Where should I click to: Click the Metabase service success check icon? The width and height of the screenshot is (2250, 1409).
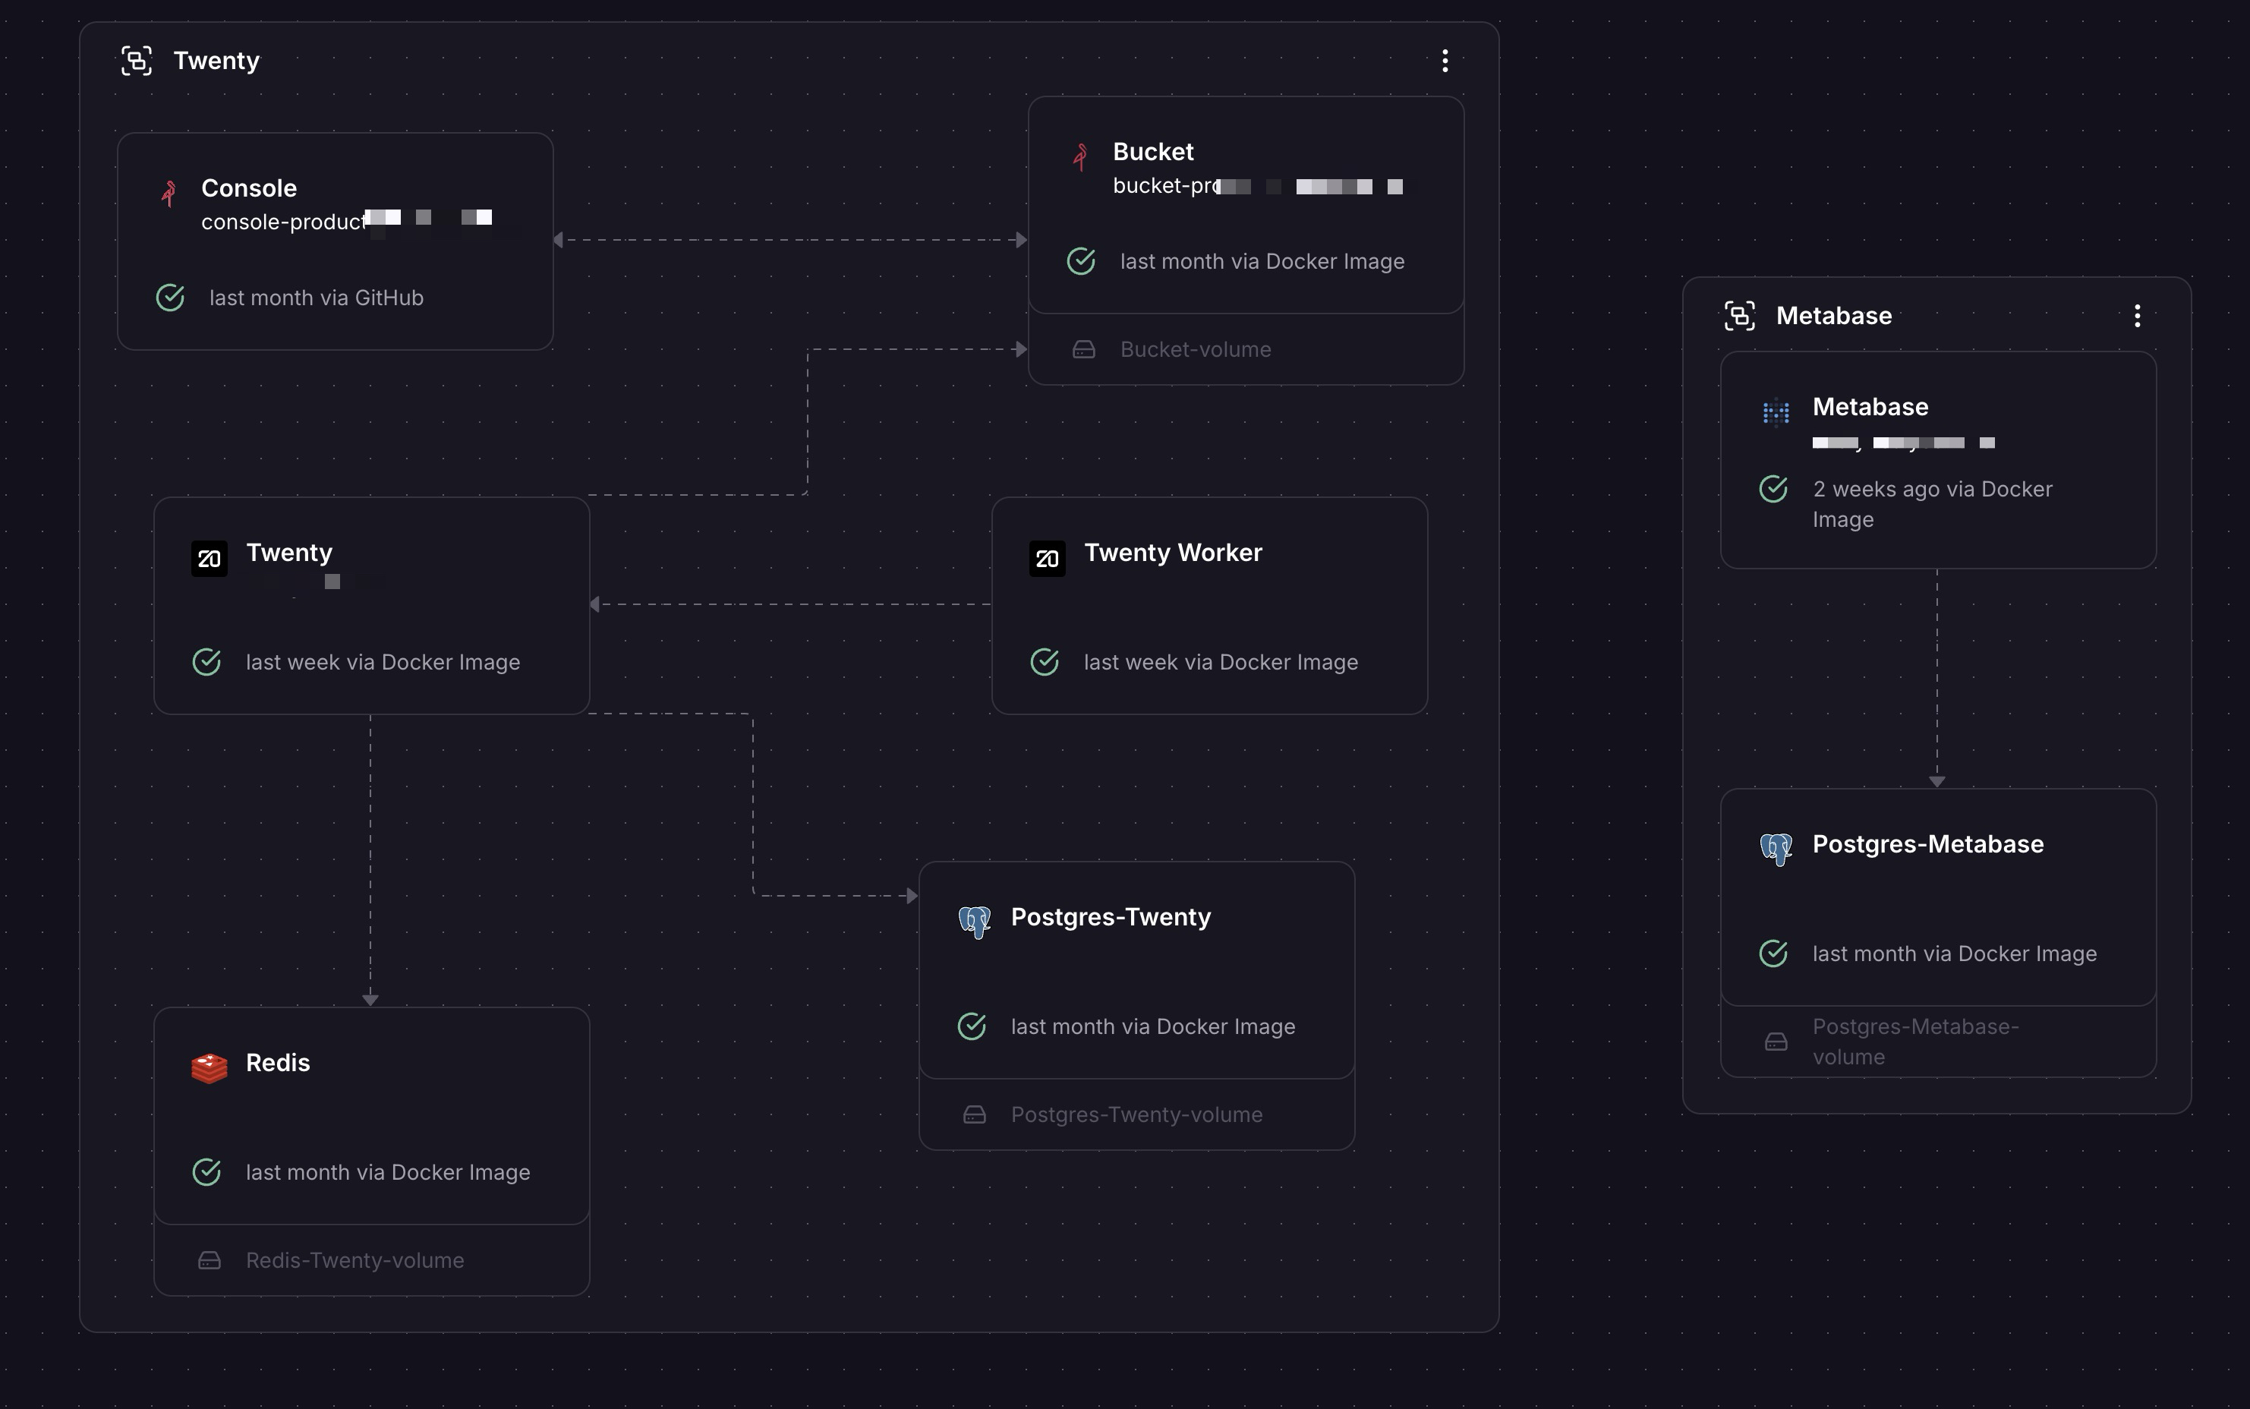click(x=1773, y=489)
